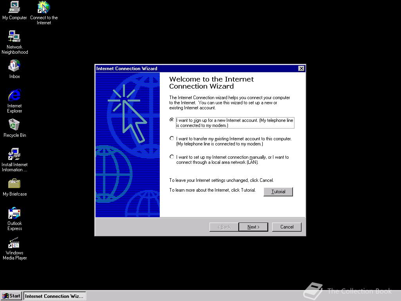Click the Next button in the wizard
This screenshot has height=301, width=401.
[x=253, y=227]
